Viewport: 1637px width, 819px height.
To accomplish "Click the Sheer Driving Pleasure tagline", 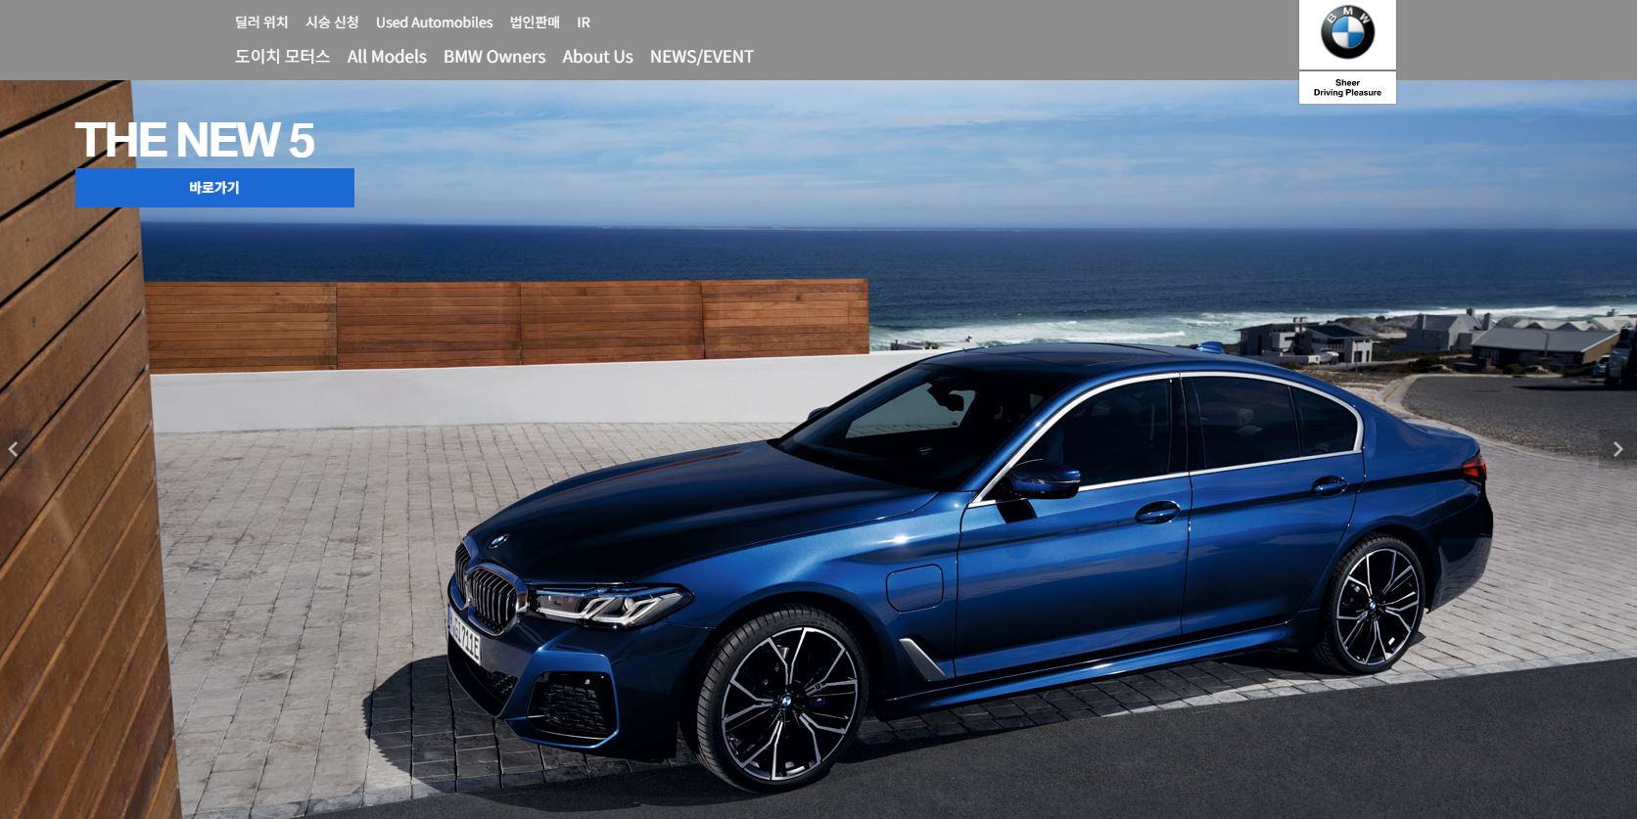I will tap(1347, 88).
